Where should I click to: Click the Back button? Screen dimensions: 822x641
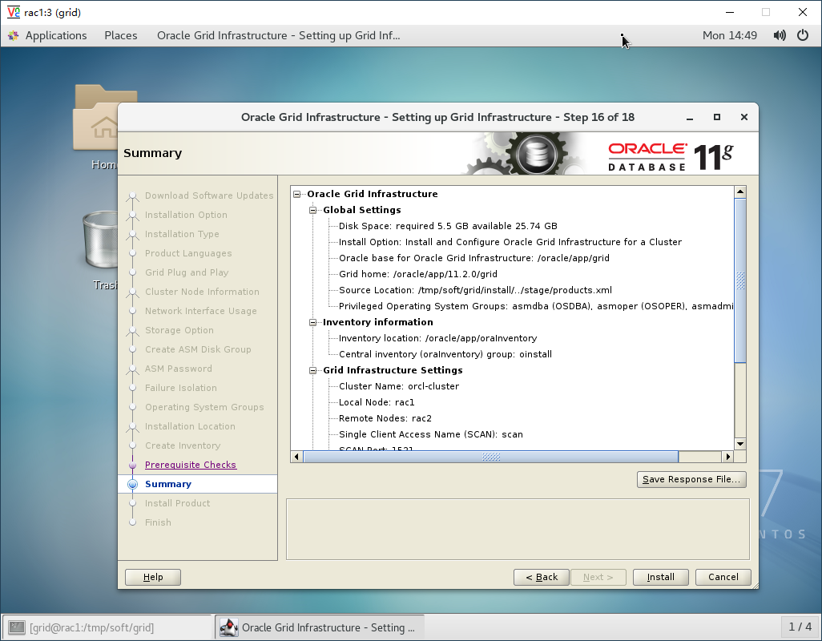coord(542,577)
